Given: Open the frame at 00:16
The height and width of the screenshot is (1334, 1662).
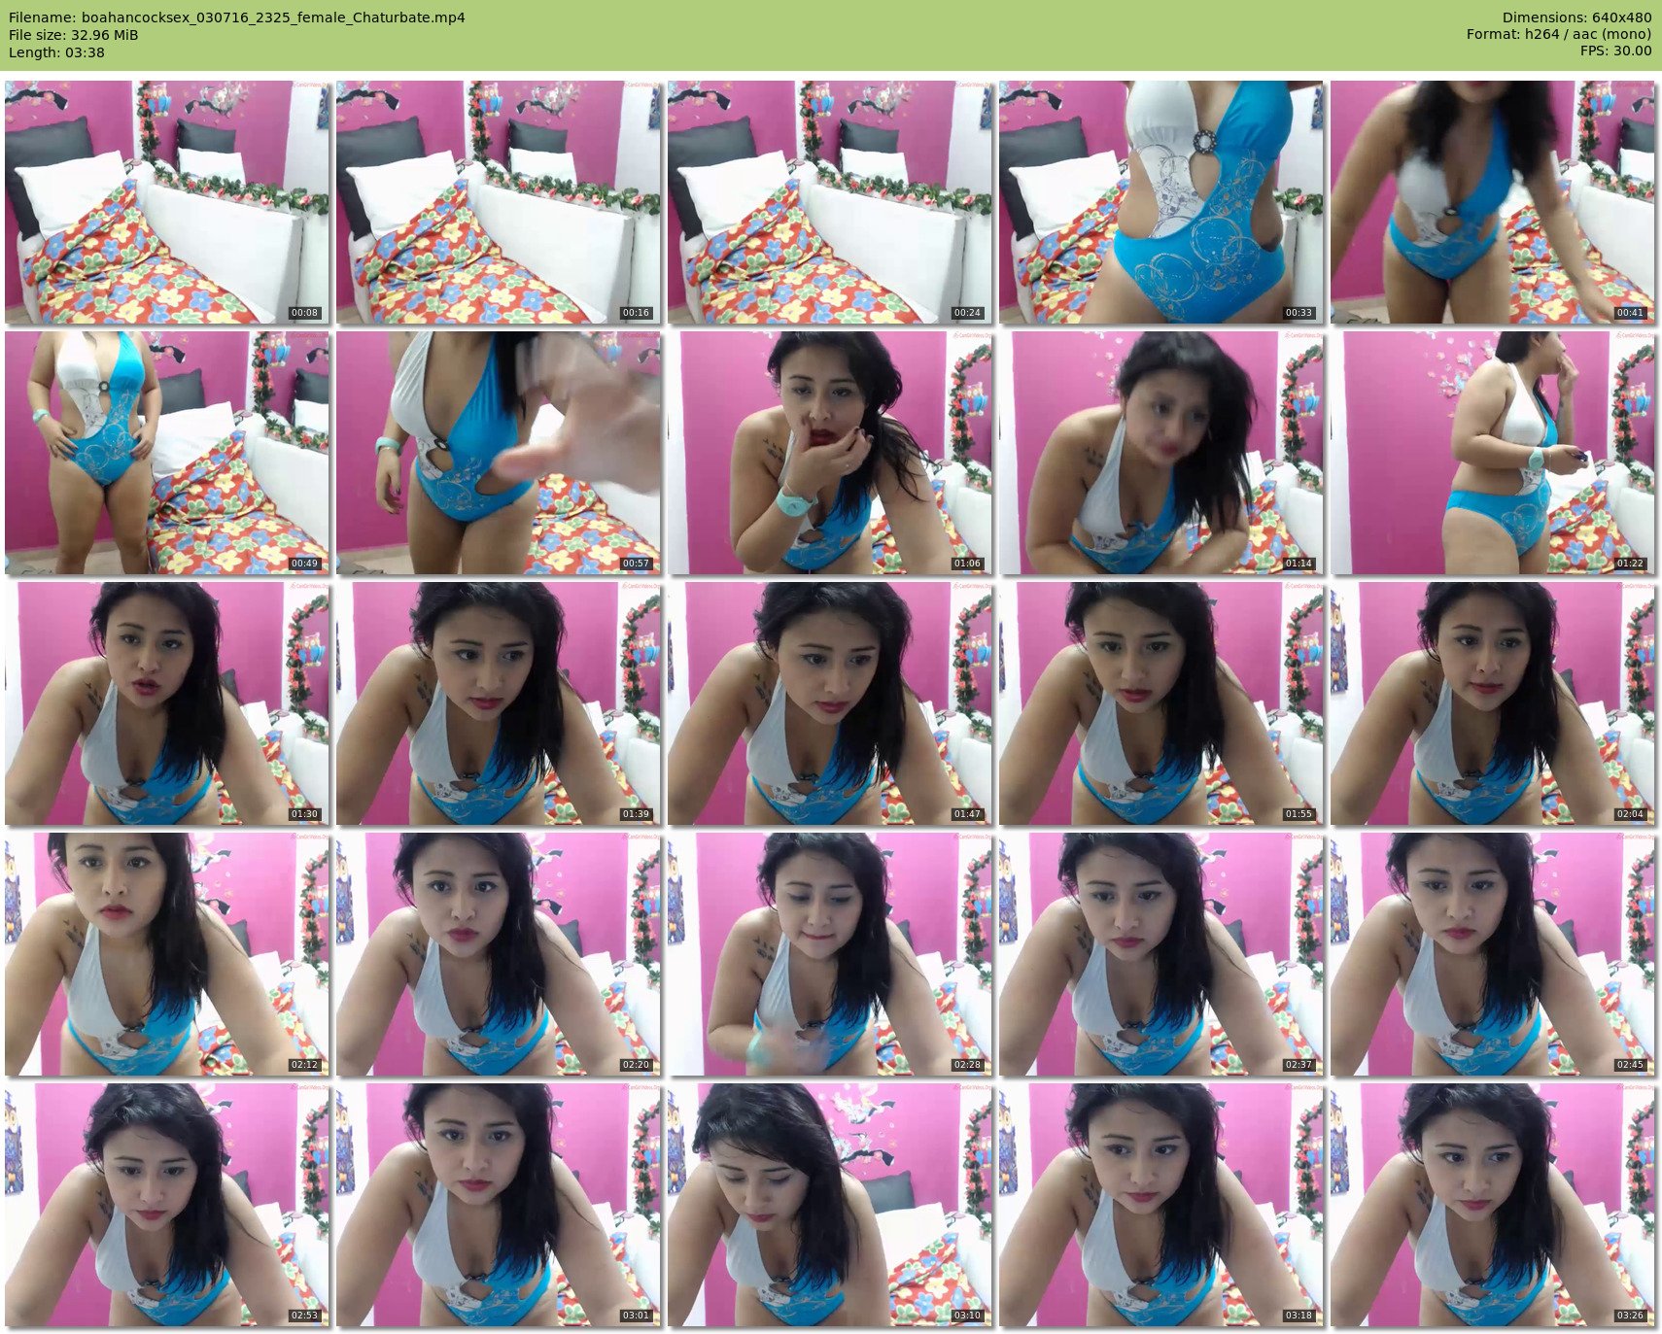Looking at the screenshot, I should click(499, 202).
